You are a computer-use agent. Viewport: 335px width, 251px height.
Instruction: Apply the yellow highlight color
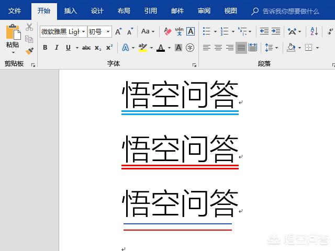click(143, 48)
